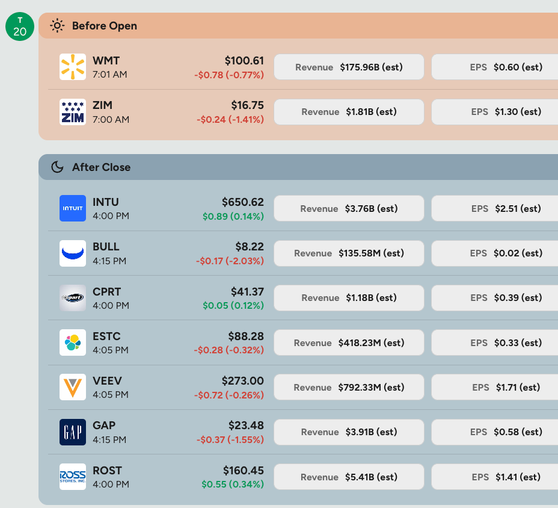Image resolution: width=558 pixels, height=508 pixels.
Task: Click BULL Revenue $135.58M estimate box
Action: (349, 253)
